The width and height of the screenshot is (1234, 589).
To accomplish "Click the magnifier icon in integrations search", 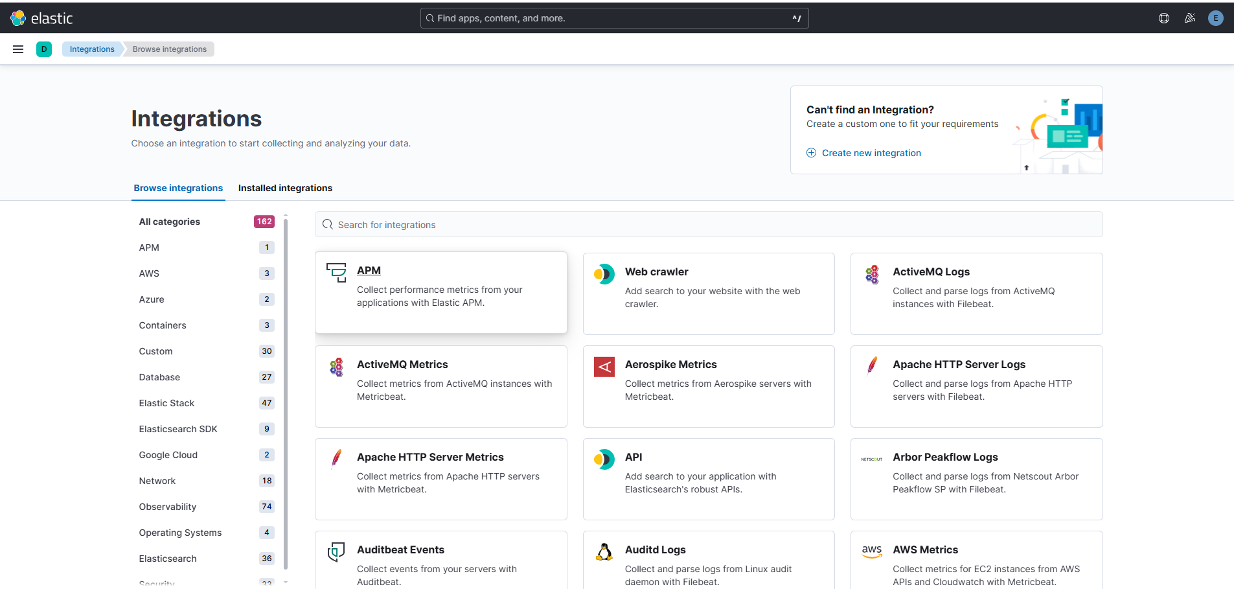I will 328,225.
